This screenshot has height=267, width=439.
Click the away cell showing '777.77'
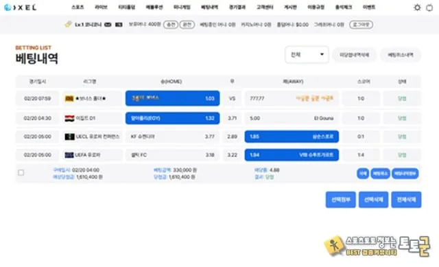(x=292, y=99)
